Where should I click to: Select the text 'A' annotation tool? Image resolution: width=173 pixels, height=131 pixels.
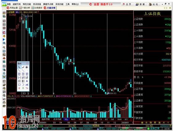click(27, 81)
